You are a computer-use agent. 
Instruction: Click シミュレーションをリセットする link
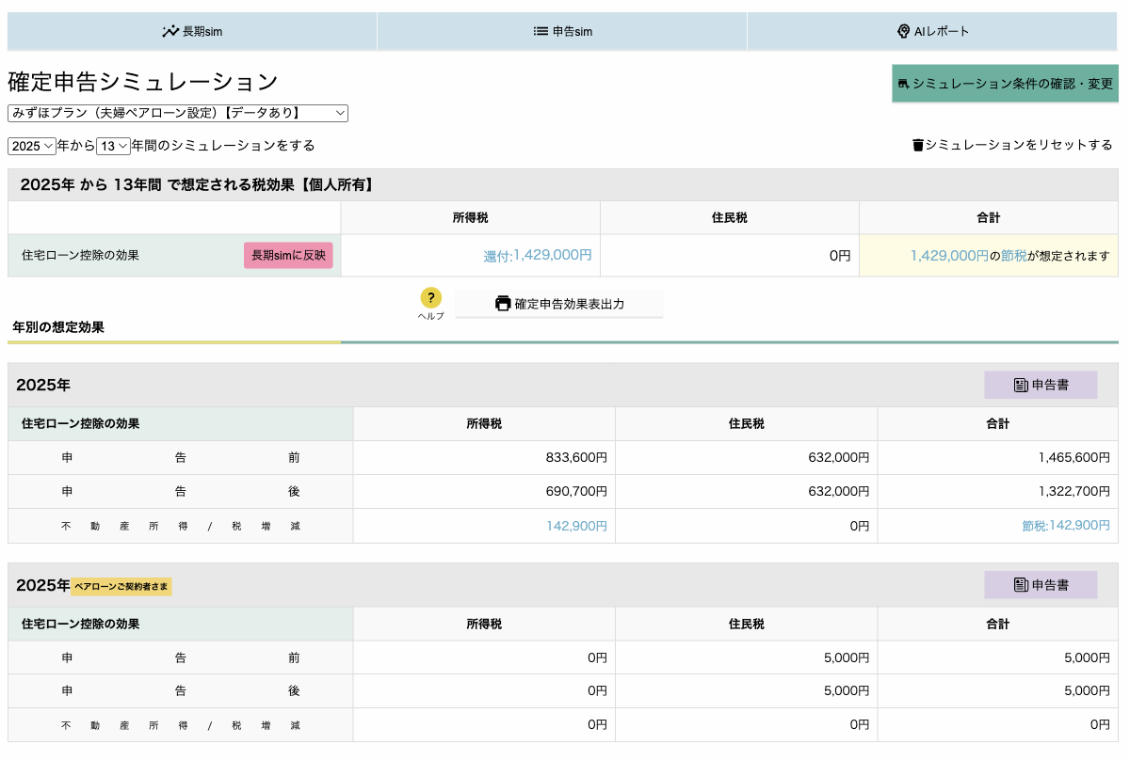[x=1019, y=145]
